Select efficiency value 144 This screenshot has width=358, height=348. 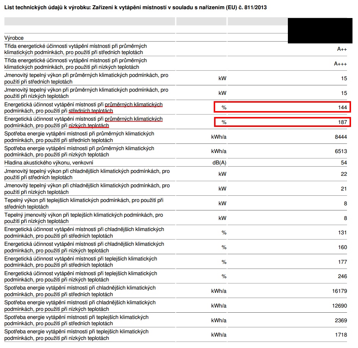point(343,107)
